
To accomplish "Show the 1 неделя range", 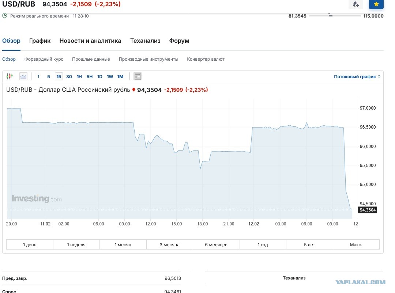I will 76,244.
